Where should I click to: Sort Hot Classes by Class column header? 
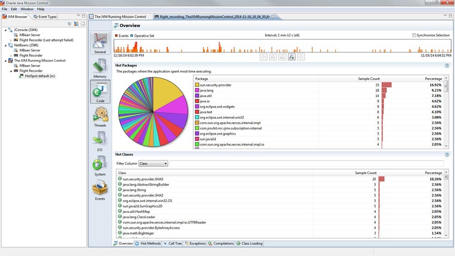215,173
